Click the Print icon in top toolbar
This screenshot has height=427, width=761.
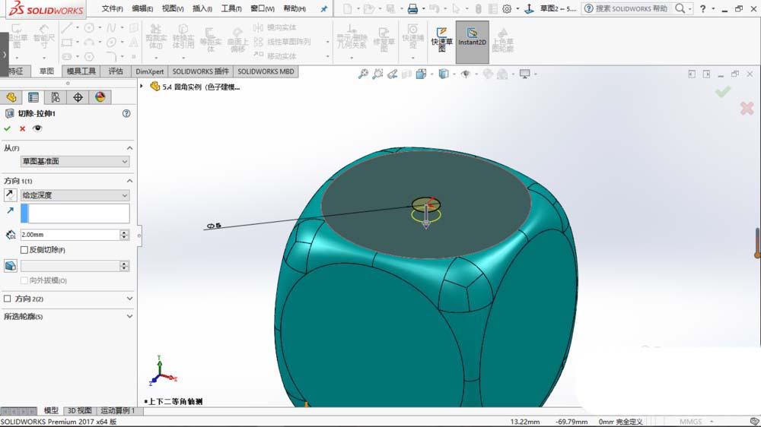412,8
